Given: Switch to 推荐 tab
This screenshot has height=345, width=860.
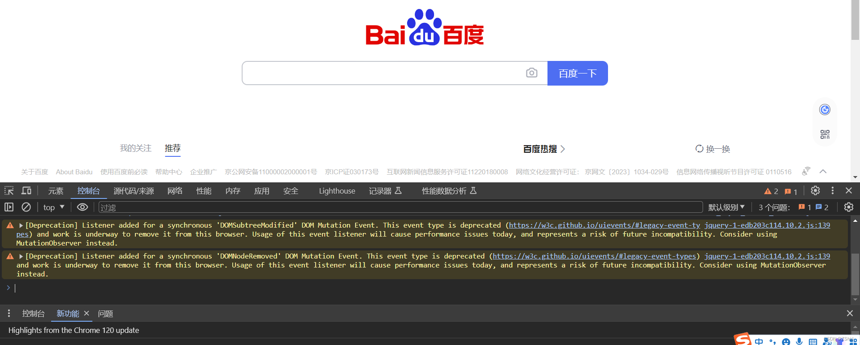Looking at the screenshot, I should click(x=173, y=148).
